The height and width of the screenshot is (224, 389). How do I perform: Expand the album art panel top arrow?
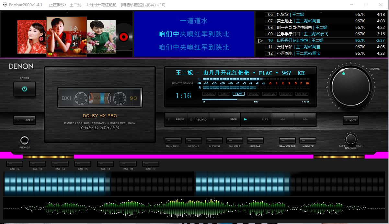(x=67, y=12)
